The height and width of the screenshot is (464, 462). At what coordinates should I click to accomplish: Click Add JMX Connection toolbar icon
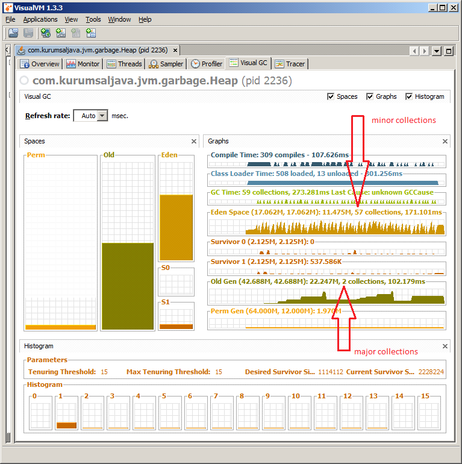(x=61, y=33)
